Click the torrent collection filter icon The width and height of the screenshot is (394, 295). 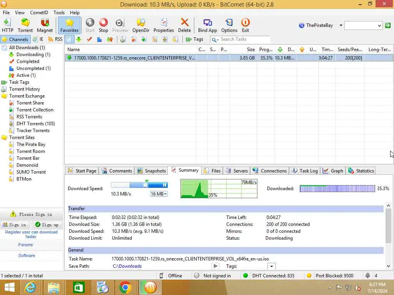pyautogui.click(x=144, y=40)
